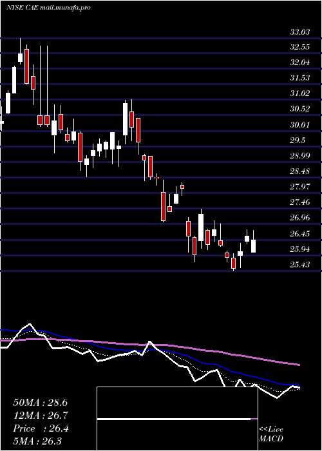Select the 26.45 price axis label
Viewport: 322px width, 451px height.
tap(299, 234)
